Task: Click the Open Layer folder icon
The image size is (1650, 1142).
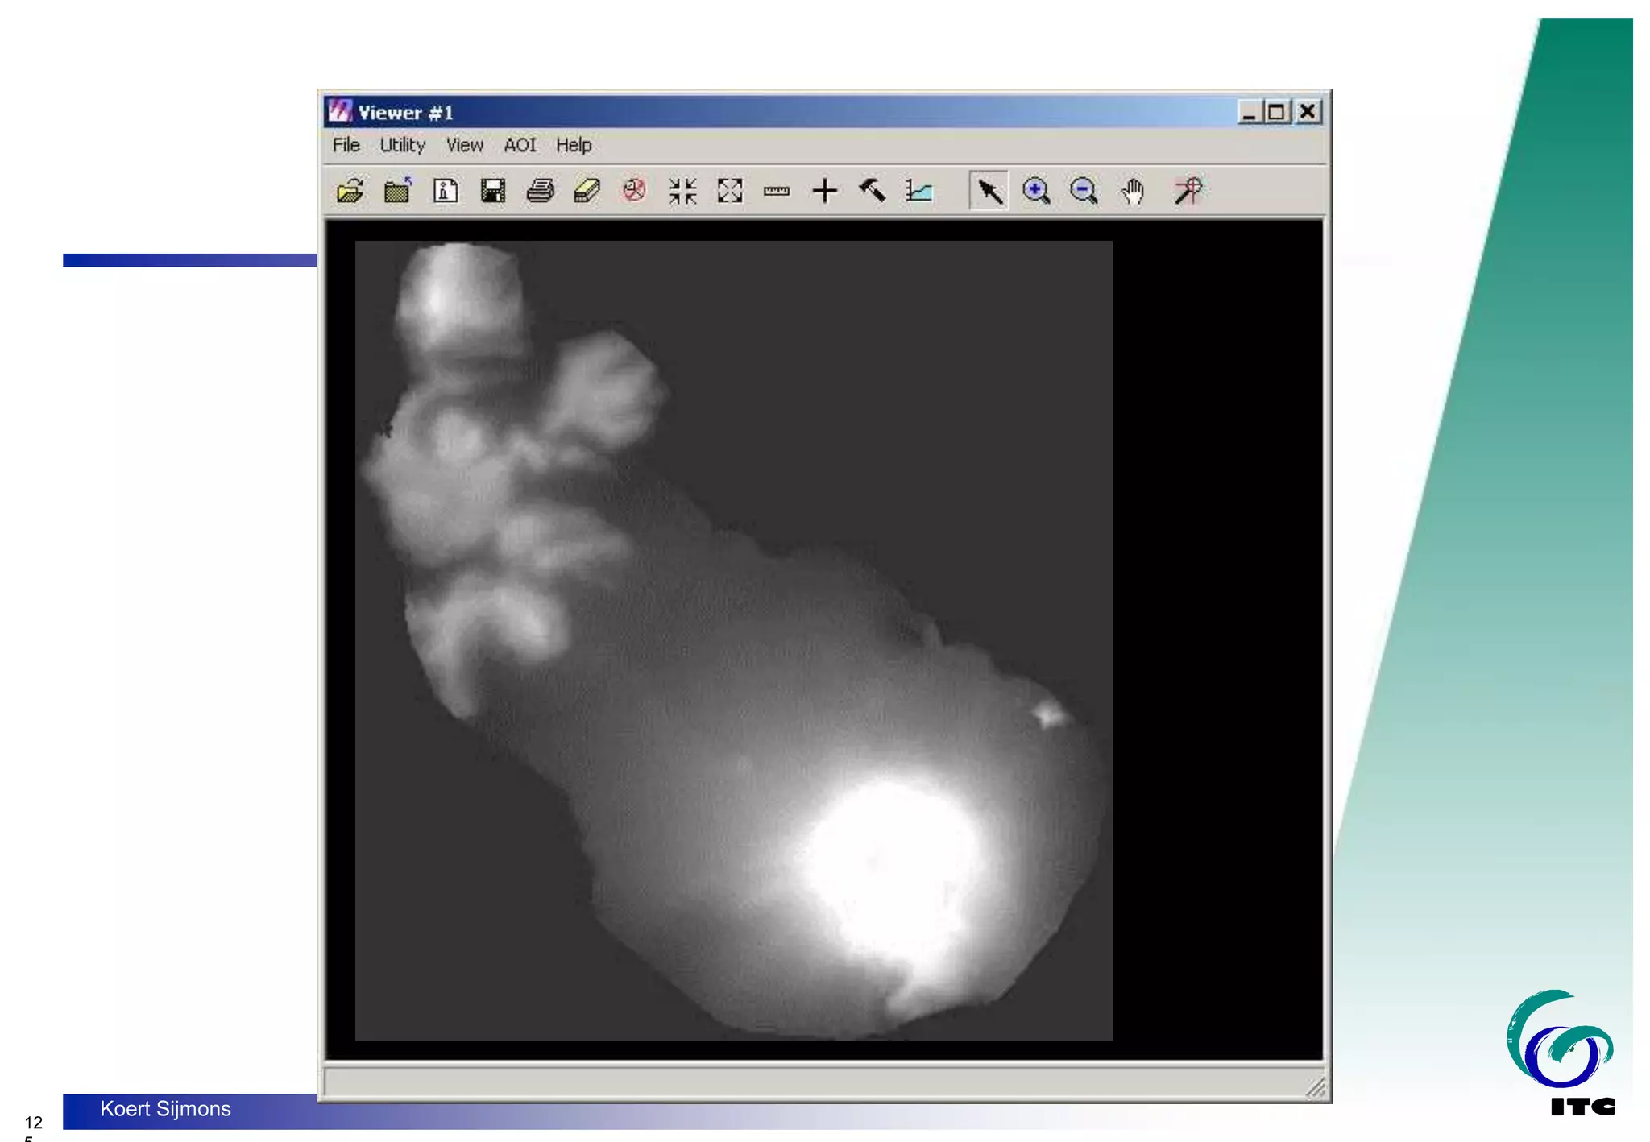Action: (x=350, y=192)
